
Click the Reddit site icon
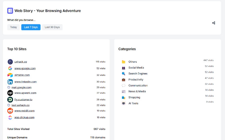point(10,111)
